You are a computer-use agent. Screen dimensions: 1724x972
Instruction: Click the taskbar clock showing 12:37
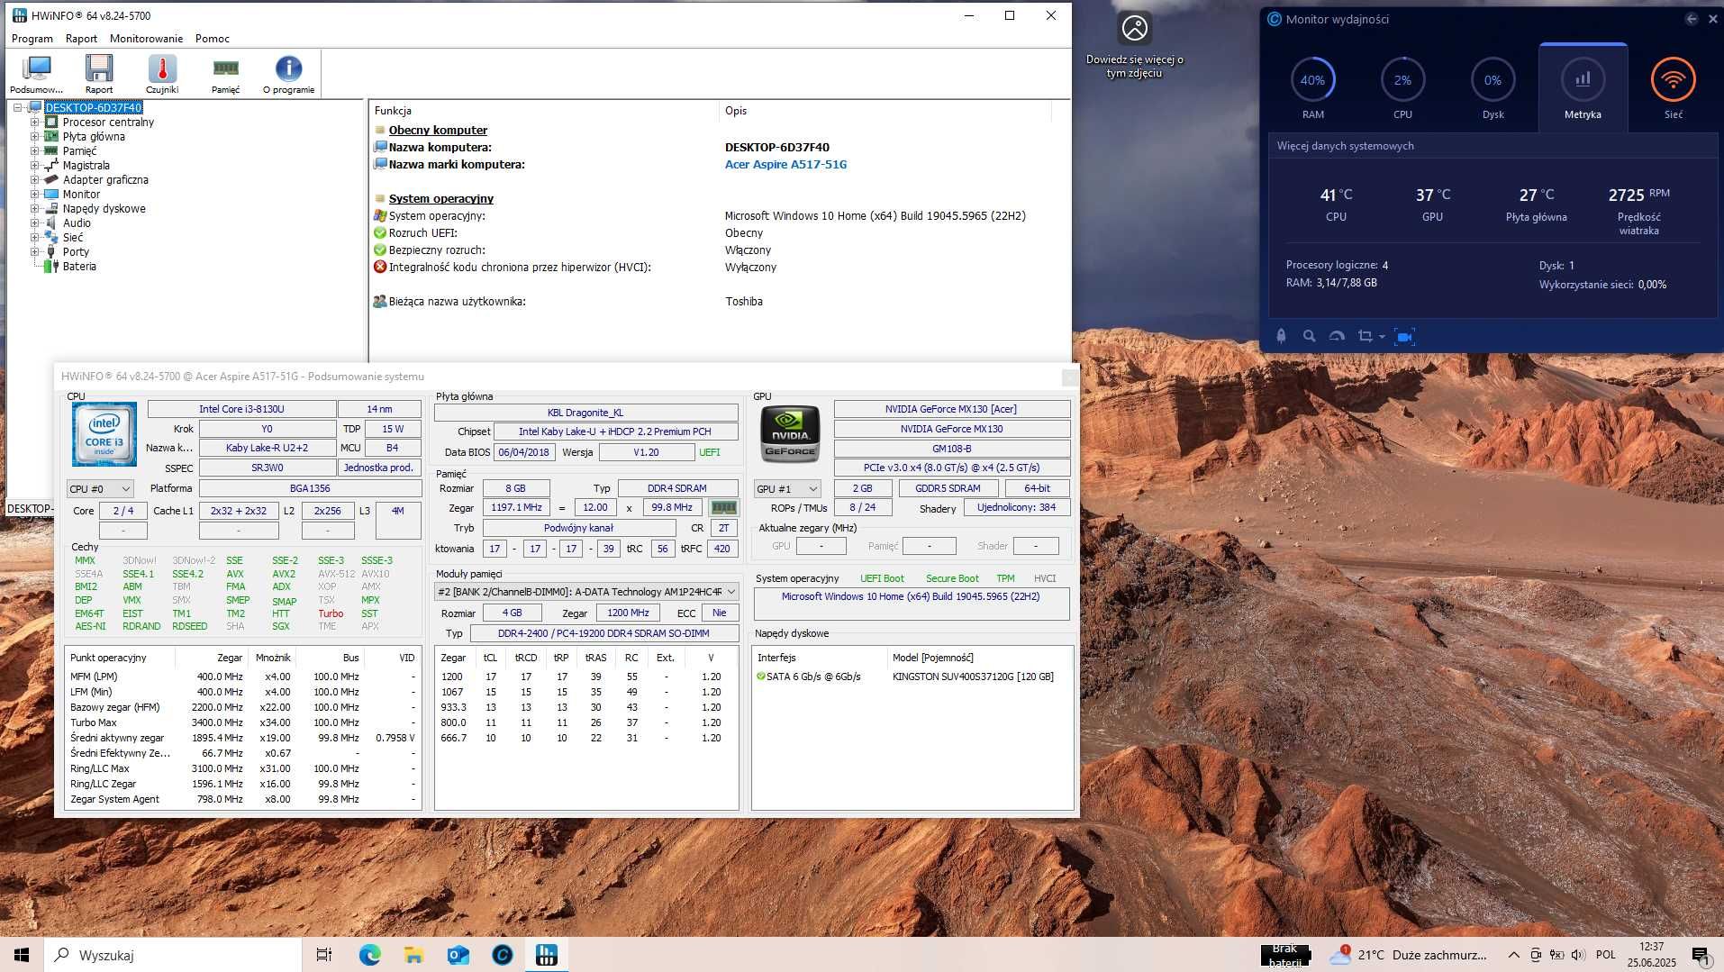point(1651,955)
